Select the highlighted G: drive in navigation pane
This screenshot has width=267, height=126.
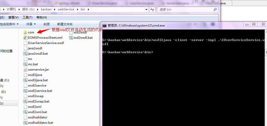(x=9, y=103)
